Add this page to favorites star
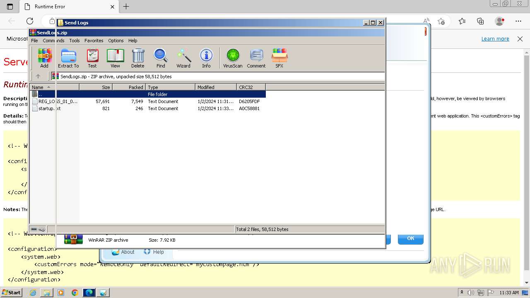Screen dimensions: 530x298 tap(441, 21)
